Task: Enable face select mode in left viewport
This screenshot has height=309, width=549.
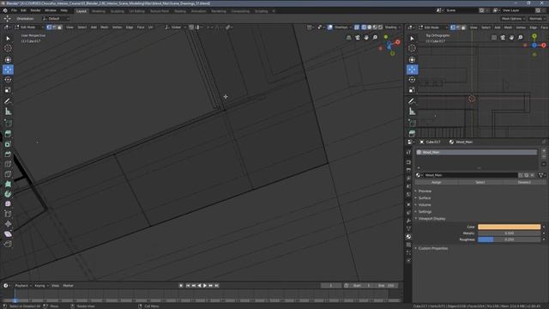Action: point(59,27)
